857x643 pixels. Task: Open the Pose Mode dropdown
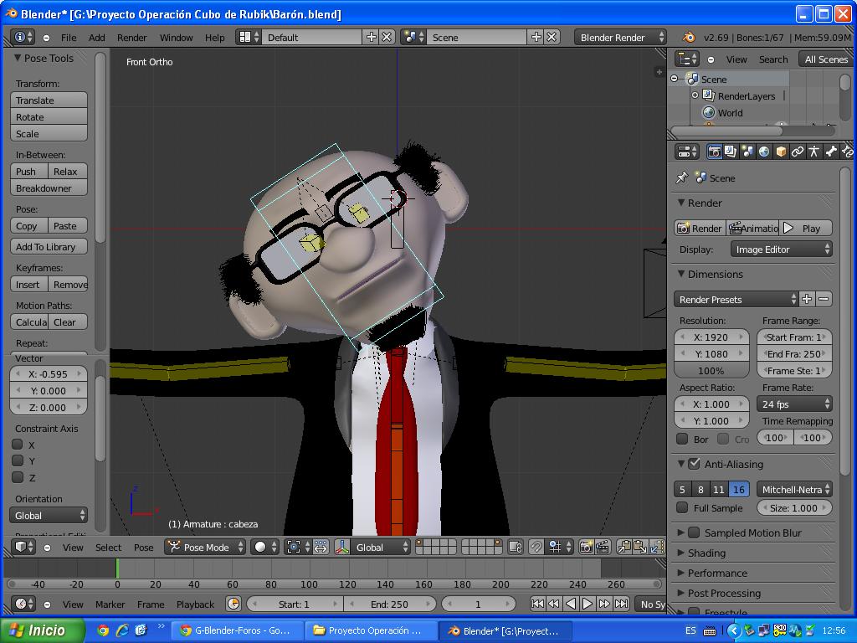click(x=205, y=548)
